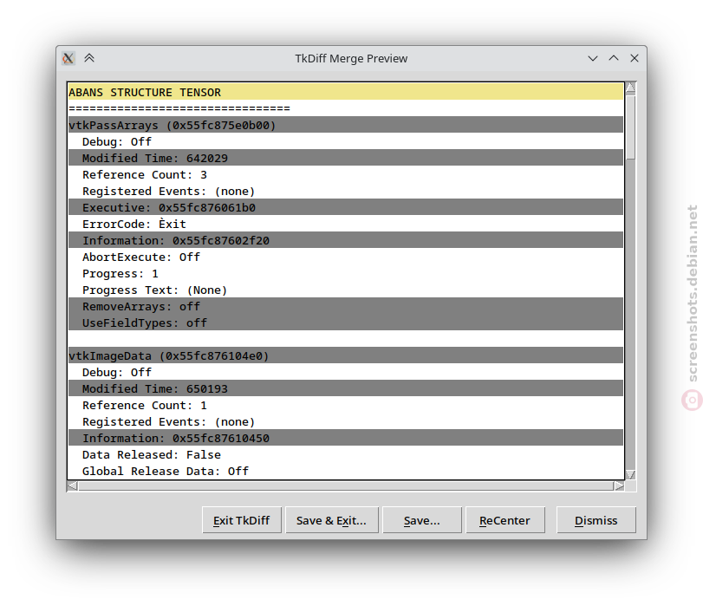
Task: Click the RemoveArrays: off line
Action: 346,306
